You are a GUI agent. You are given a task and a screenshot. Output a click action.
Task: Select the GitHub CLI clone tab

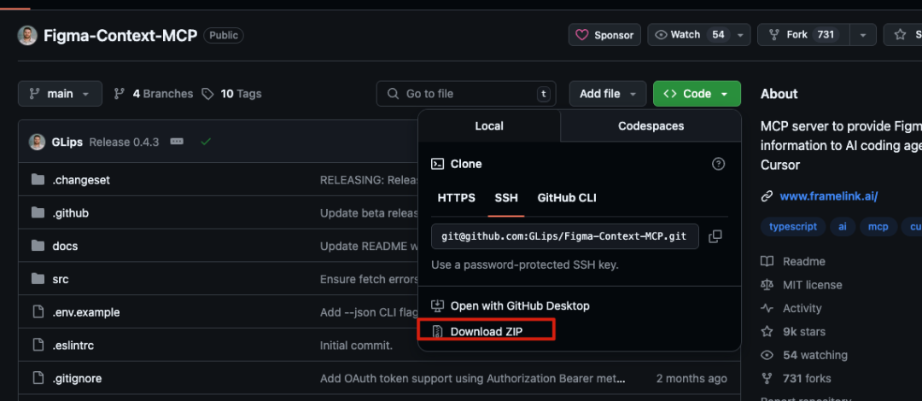(x=567, y=198)
